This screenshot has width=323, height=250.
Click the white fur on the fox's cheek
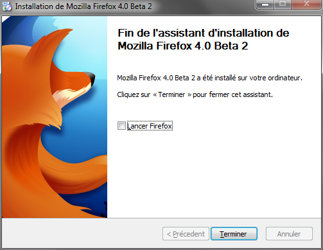click(69, 93)
